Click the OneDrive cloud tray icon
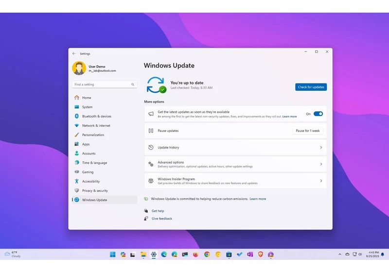The height and width of the screenshot is (272, 389). (347, 255)
